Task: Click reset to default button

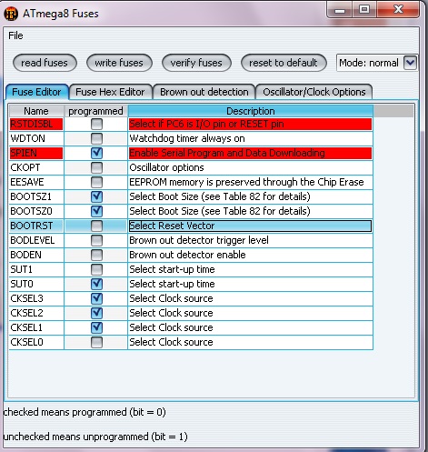Action: click(284, 63)
